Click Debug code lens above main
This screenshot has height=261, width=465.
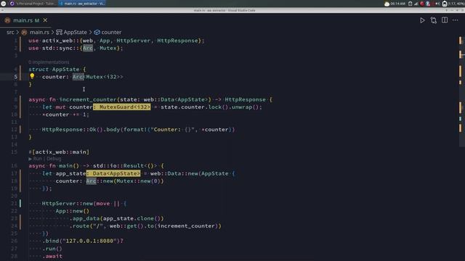tap(54, 159)
